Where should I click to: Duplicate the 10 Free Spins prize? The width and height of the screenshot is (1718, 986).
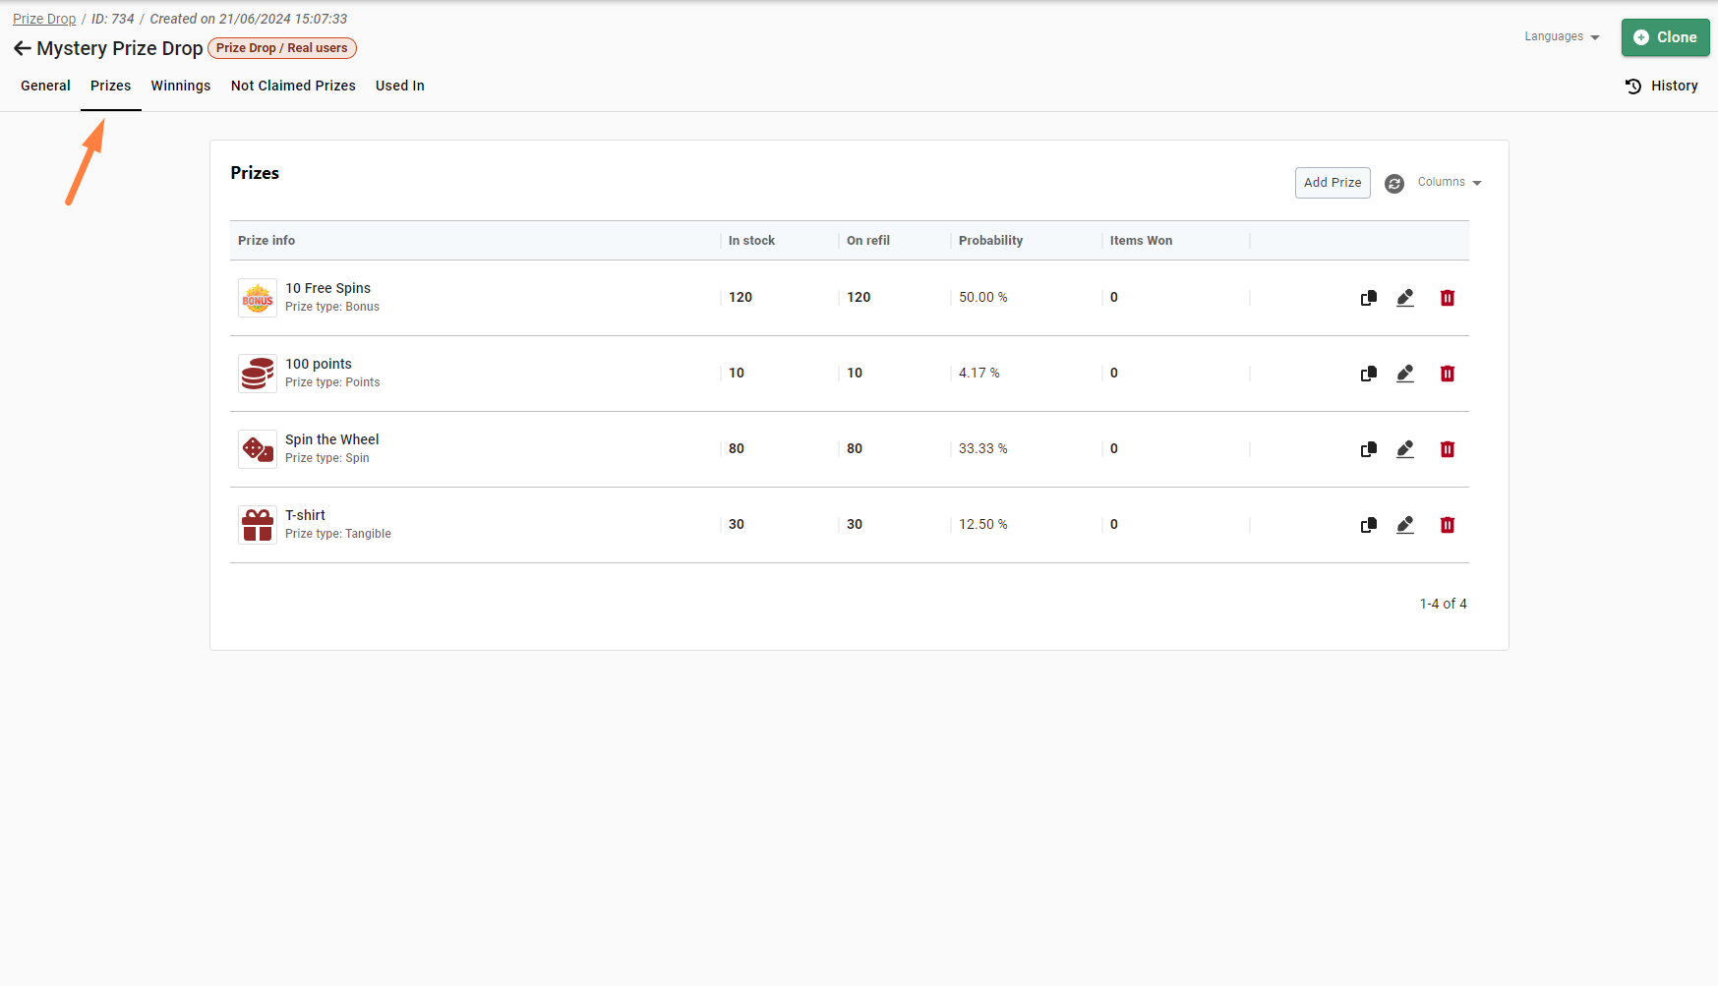point(1368,298)
